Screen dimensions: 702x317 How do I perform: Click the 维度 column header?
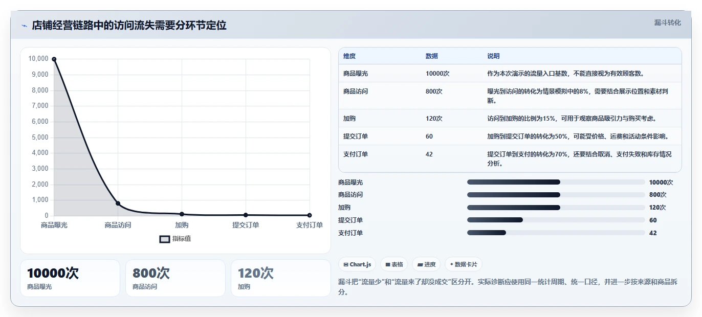[349, 56]
